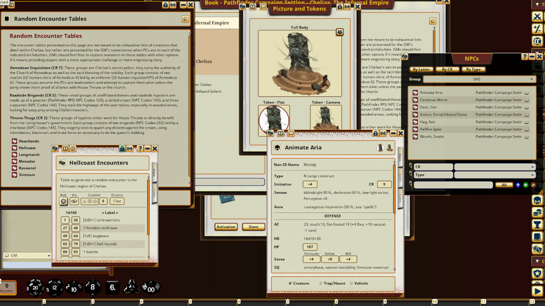Open the NPCs skull icon in right sidebar

tap(537, 200)
